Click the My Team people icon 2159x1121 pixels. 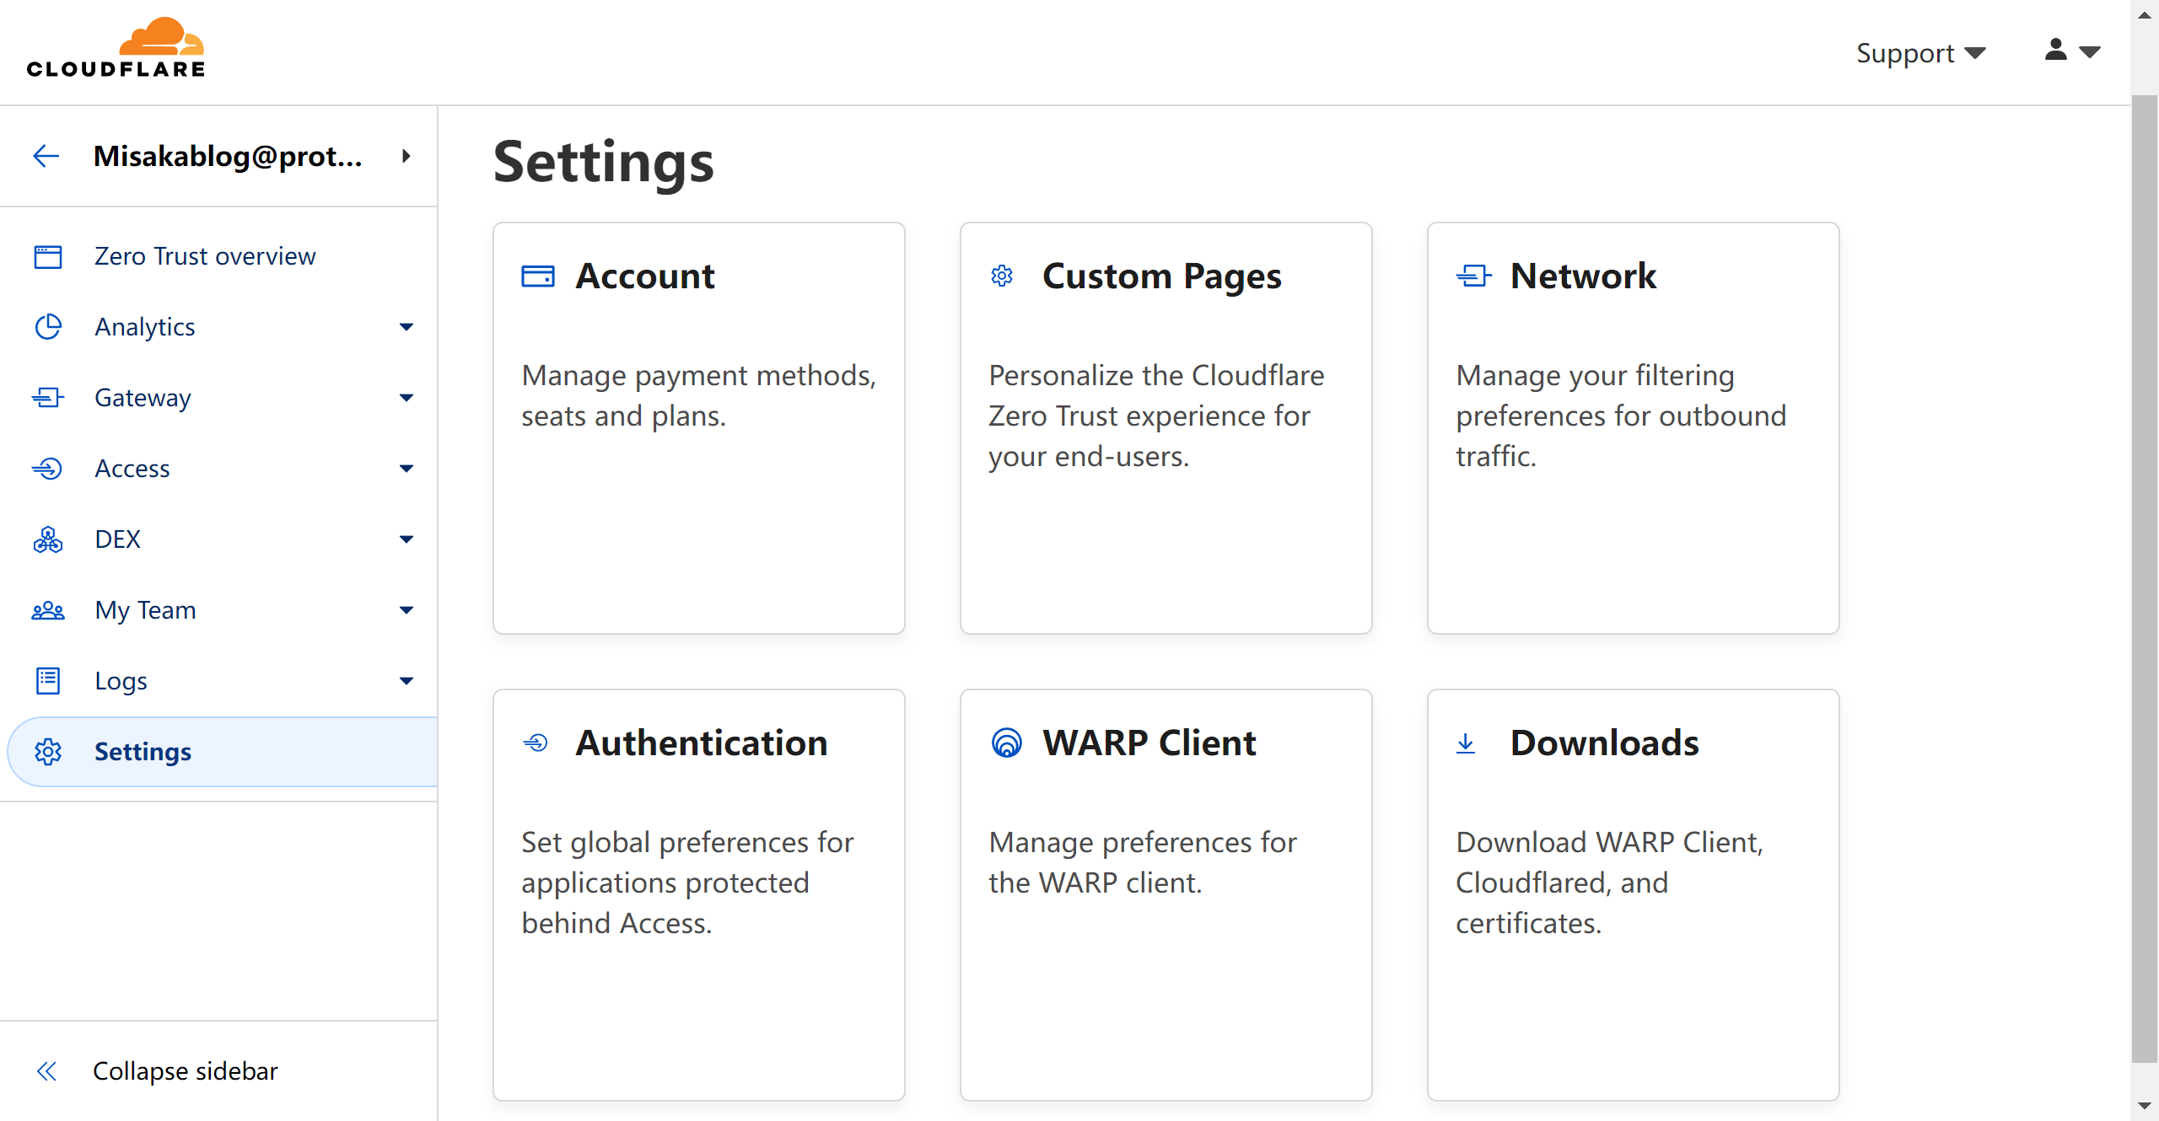(48, 610)
